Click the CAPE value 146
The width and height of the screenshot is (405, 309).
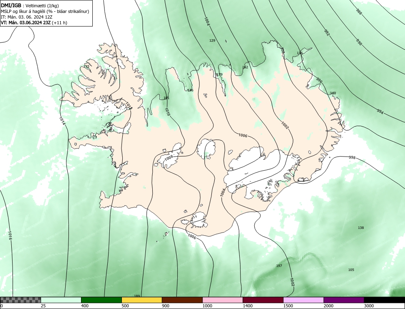pyautogui.click(x=190, y=90)
